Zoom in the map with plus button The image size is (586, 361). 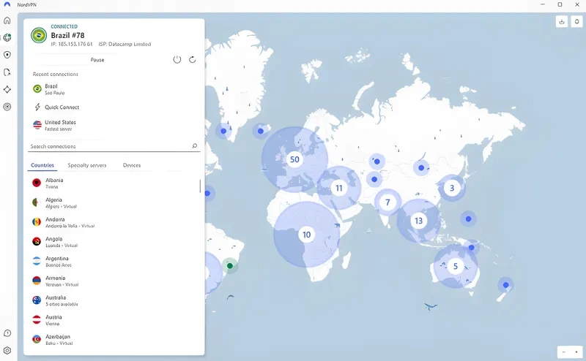pos(576,351)
